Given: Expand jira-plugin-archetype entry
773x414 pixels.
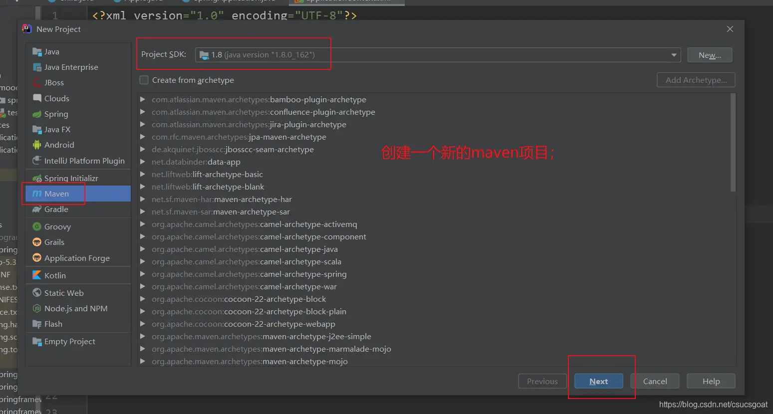Looking at the screenshot, I should click(x=143, y=124).
